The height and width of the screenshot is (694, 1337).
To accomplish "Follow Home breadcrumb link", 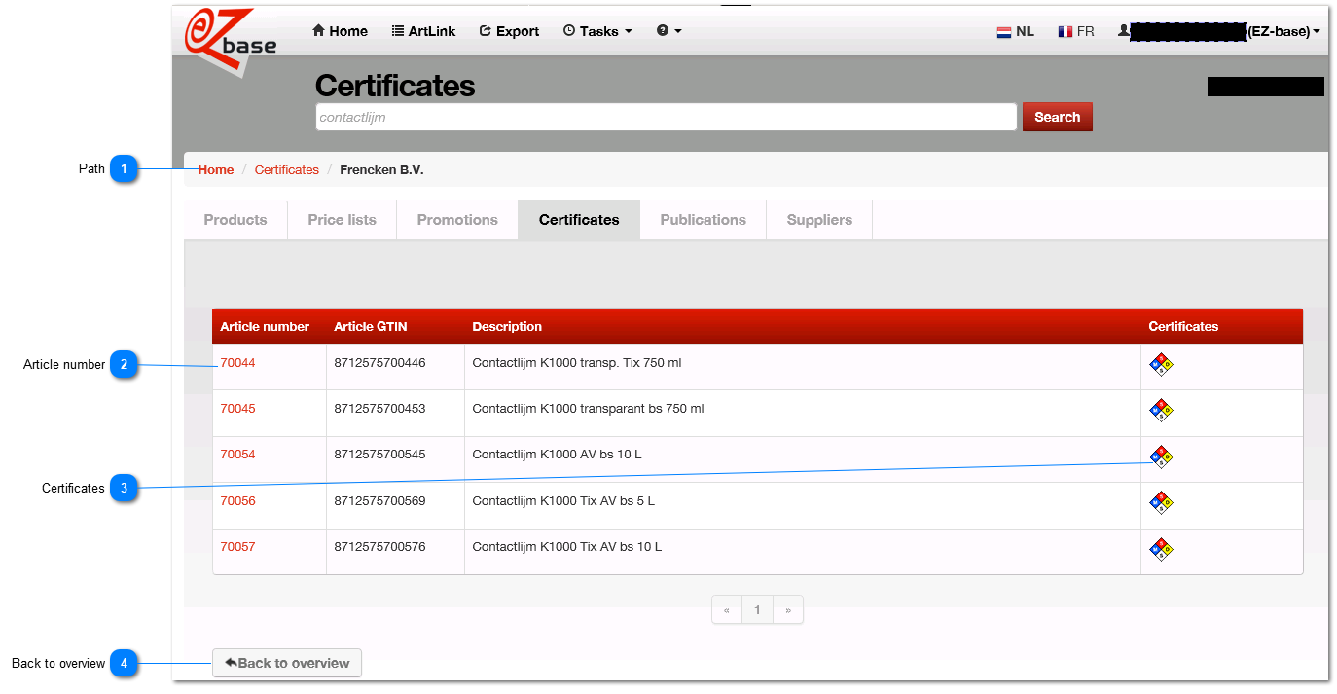I will click(x=216, y=169).
